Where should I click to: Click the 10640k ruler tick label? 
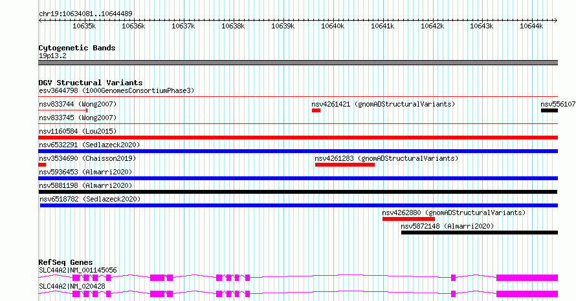[x=333, y=26]
